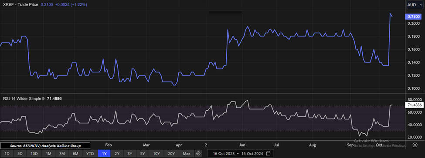The image size is (425, 158).
Task: Click the XREF Trade Price title
Action: [x=21, y=5]
